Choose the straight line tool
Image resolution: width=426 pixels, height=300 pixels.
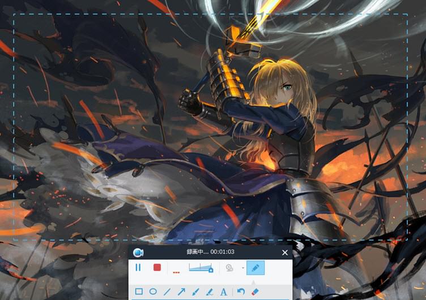point(167,292)
